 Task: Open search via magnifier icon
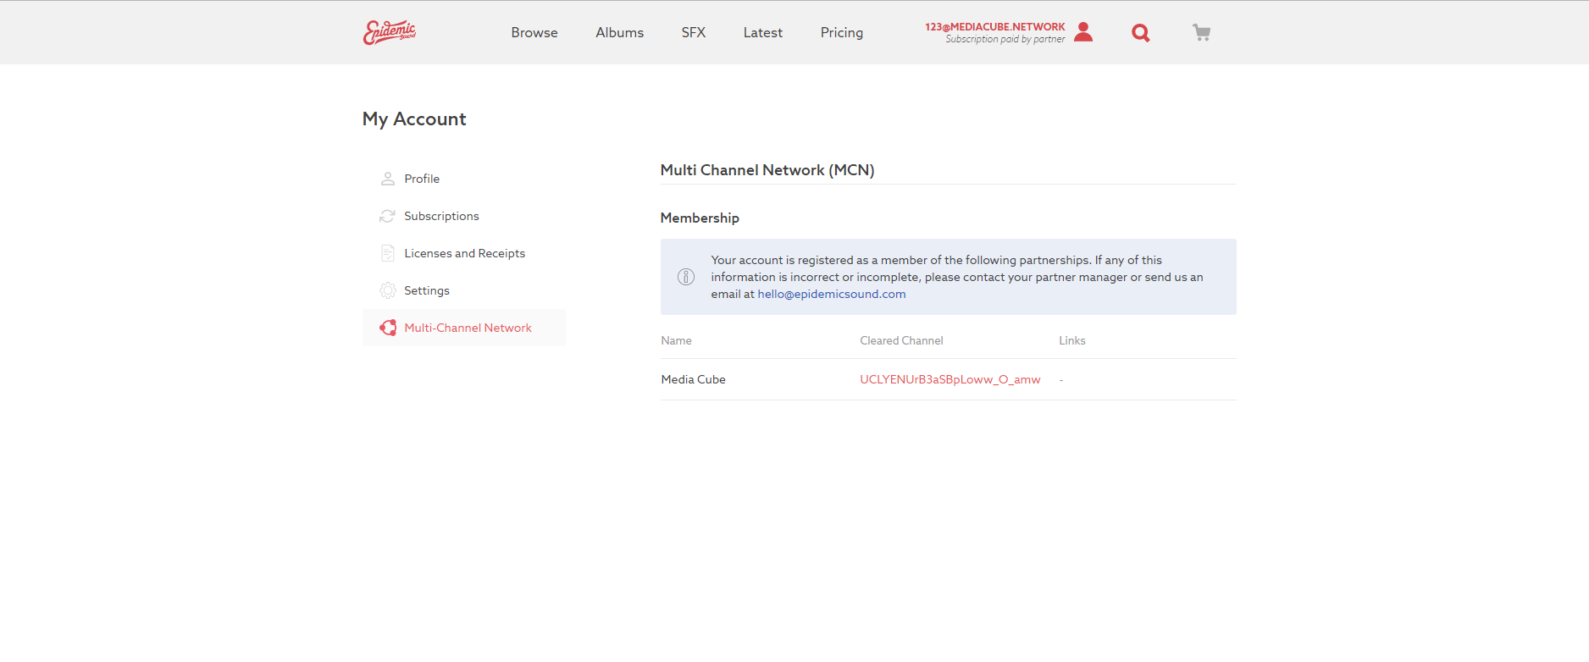1141,33
